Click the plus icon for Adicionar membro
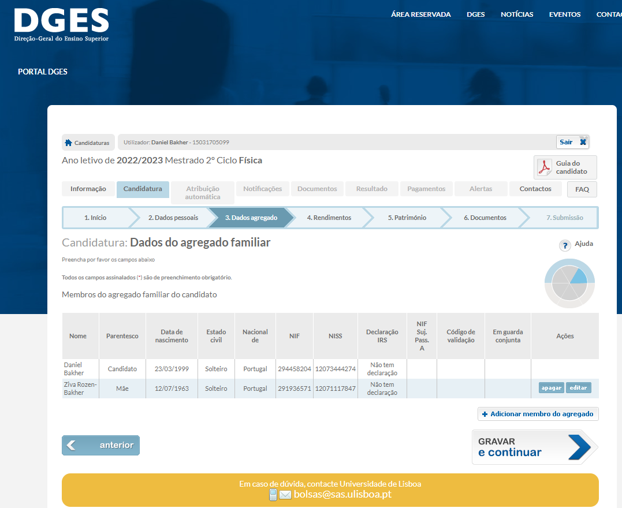The height and width of the screenshot is (508, 622). [485, 414]
